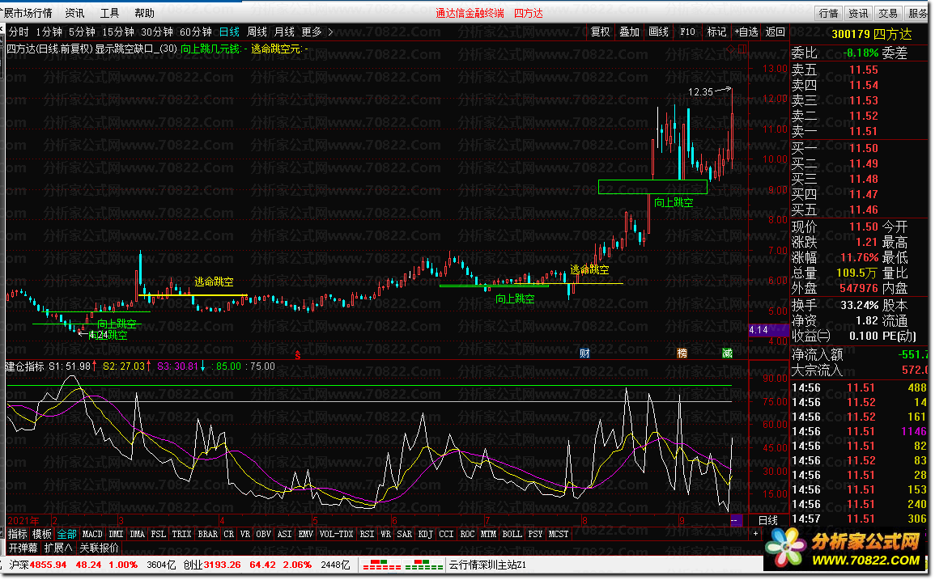This screenshot has height=580, width=935.
Task: Click the plus icon after MCST tab
Action: tap(755, 534)
